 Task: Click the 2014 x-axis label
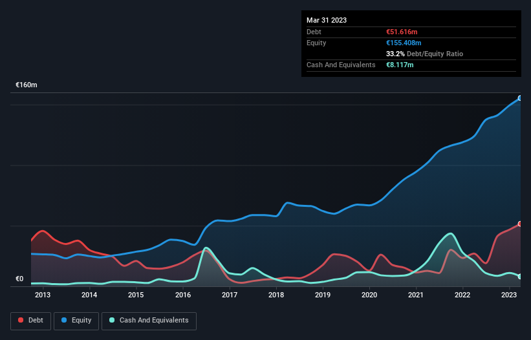[89, 295]
